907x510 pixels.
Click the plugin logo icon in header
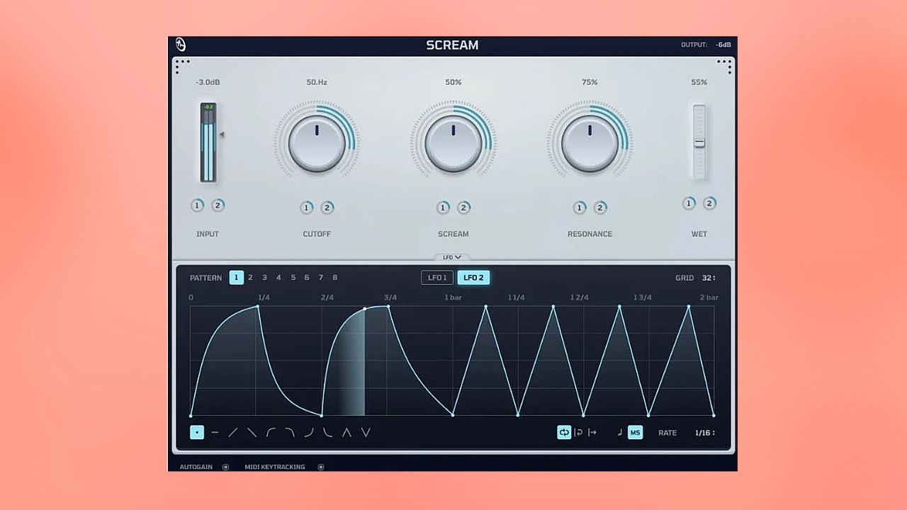181,45
